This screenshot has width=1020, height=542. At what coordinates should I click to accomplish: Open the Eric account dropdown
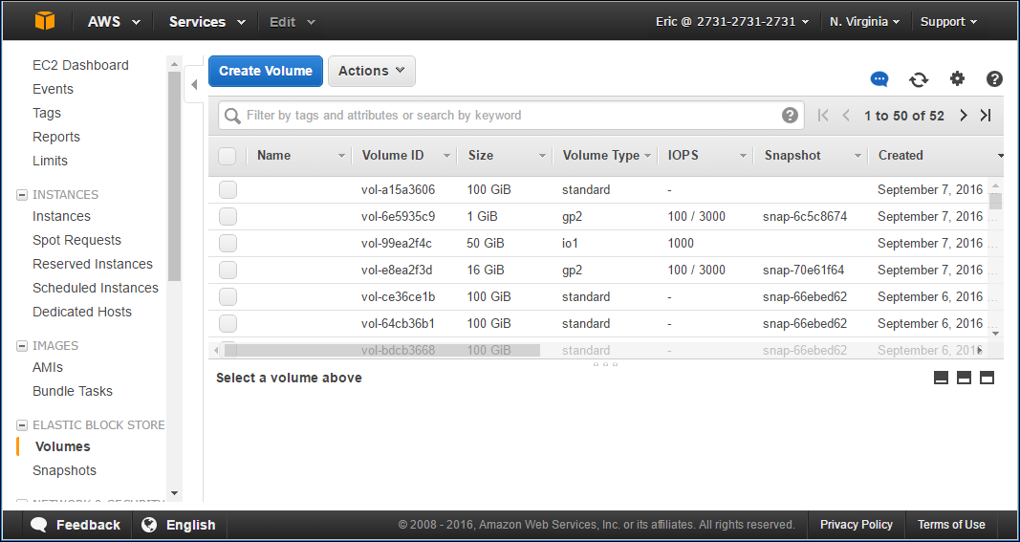(732, 21)
